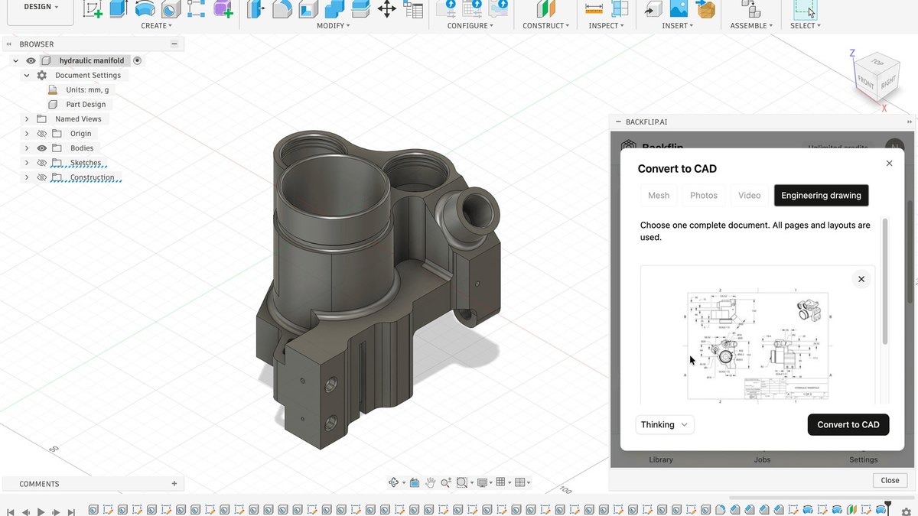The height and width of the screenshot is (516, 918).
Task: Show the Construction folder
Action: tap(41, 177)
